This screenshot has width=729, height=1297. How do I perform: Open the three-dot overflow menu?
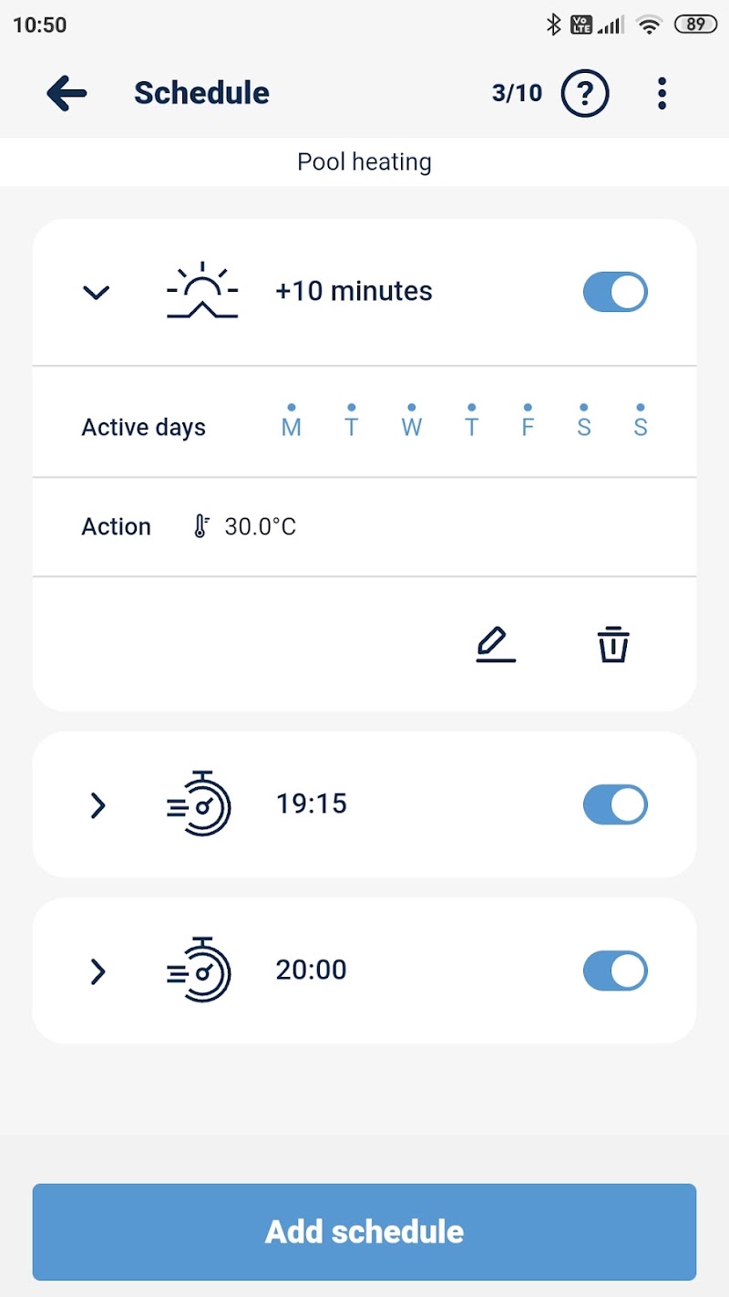(662, 93)
